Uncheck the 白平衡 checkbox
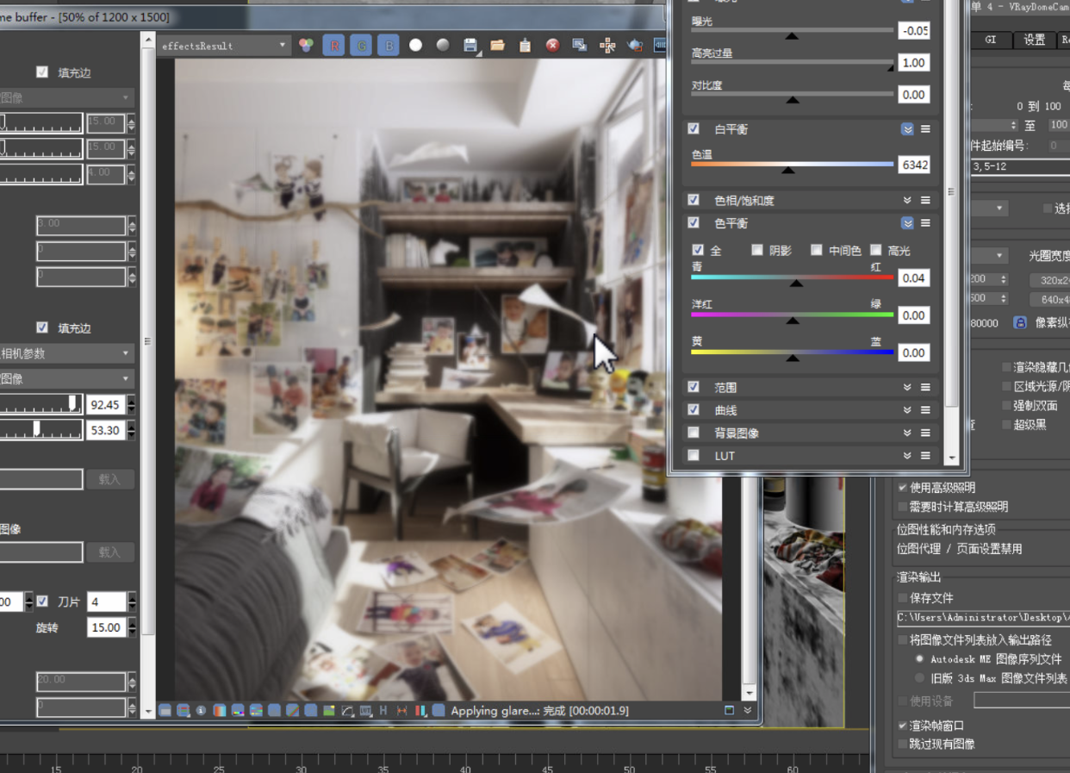Screen dimensions: 1070x773 (694, 128)
